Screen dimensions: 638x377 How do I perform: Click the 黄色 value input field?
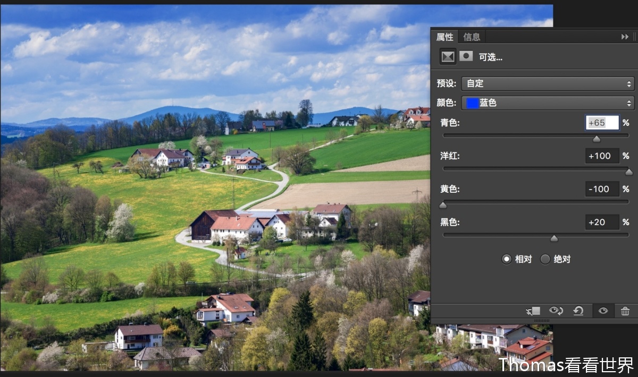pyautogui.click(x=602, y=189)
